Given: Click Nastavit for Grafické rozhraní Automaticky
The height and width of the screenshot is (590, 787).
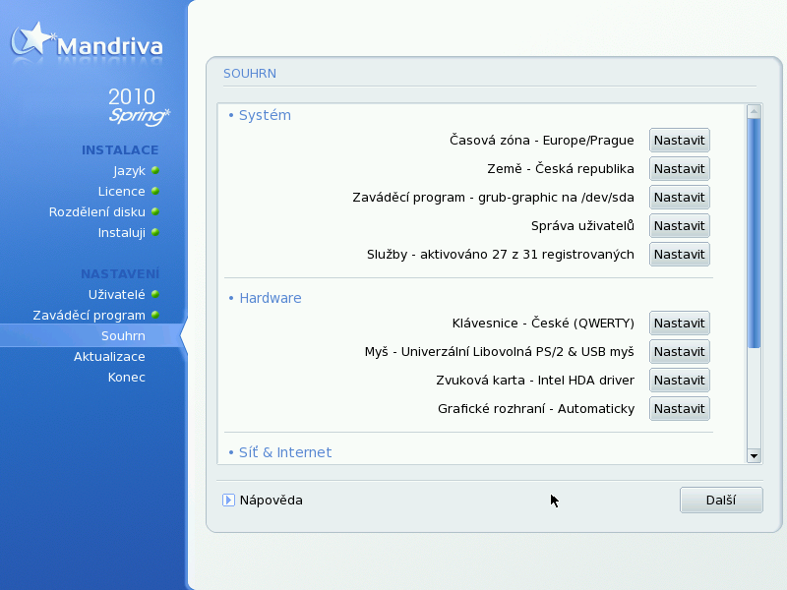Looking at the screenshot, I should (679, 409).
